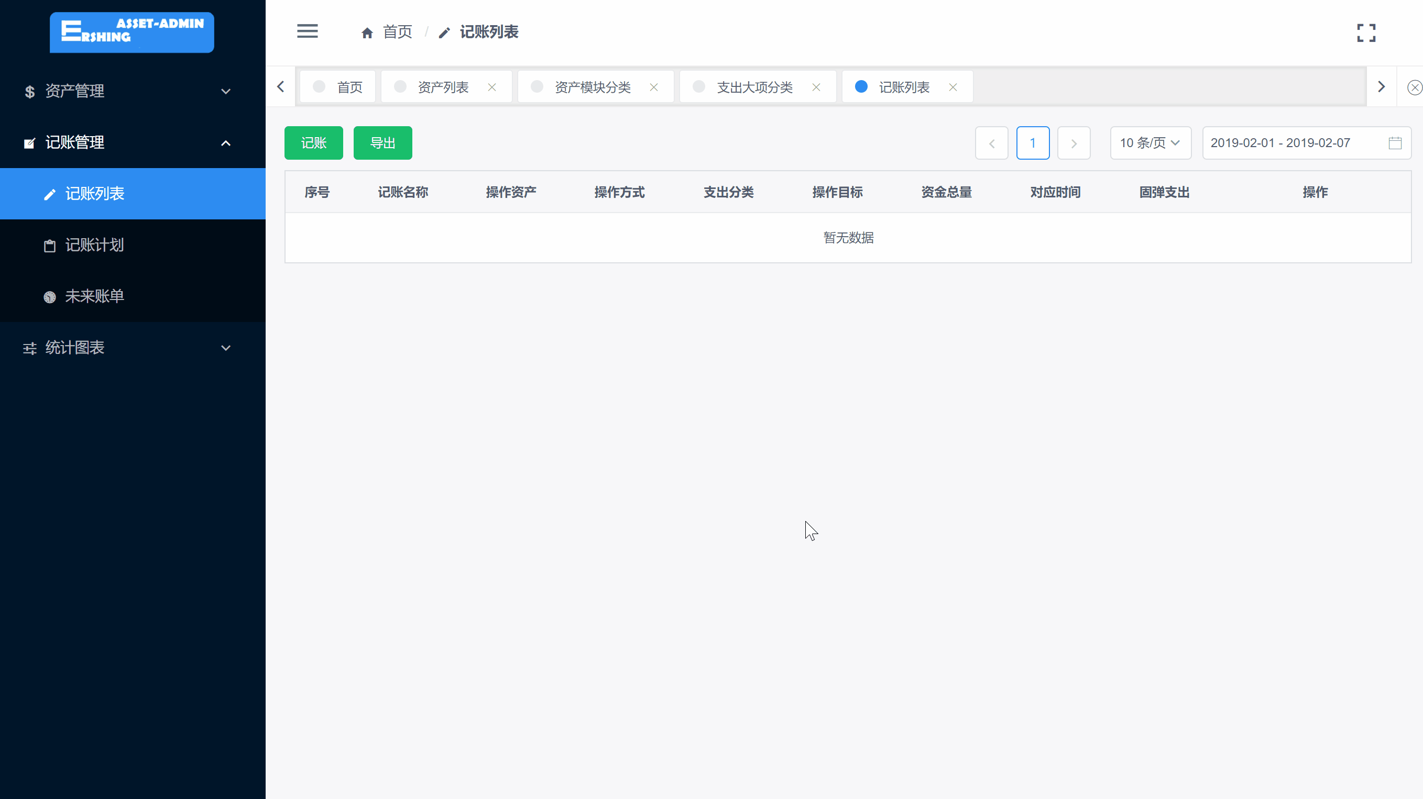The image size is (1423, 799).
Task: Click the 统计图表 chart icon in sidebar
Action: 29,348
